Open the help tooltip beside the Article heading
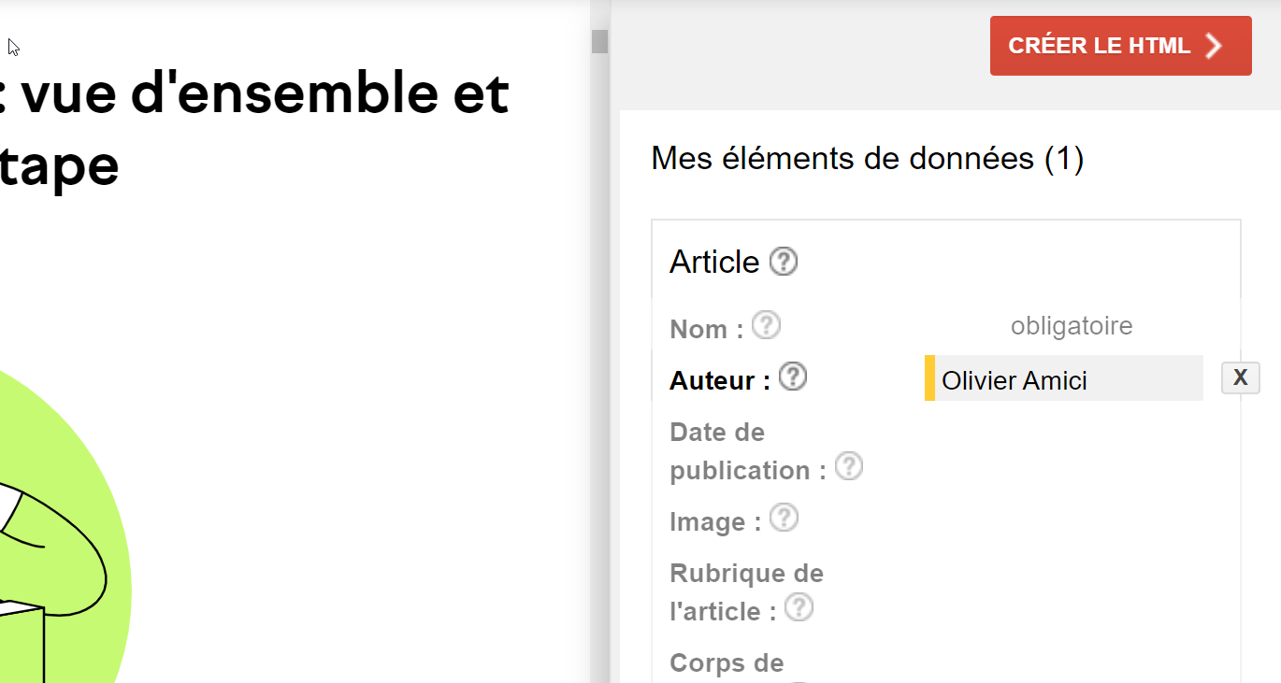Screen dimensions: 1281x683 click(784, 262)
